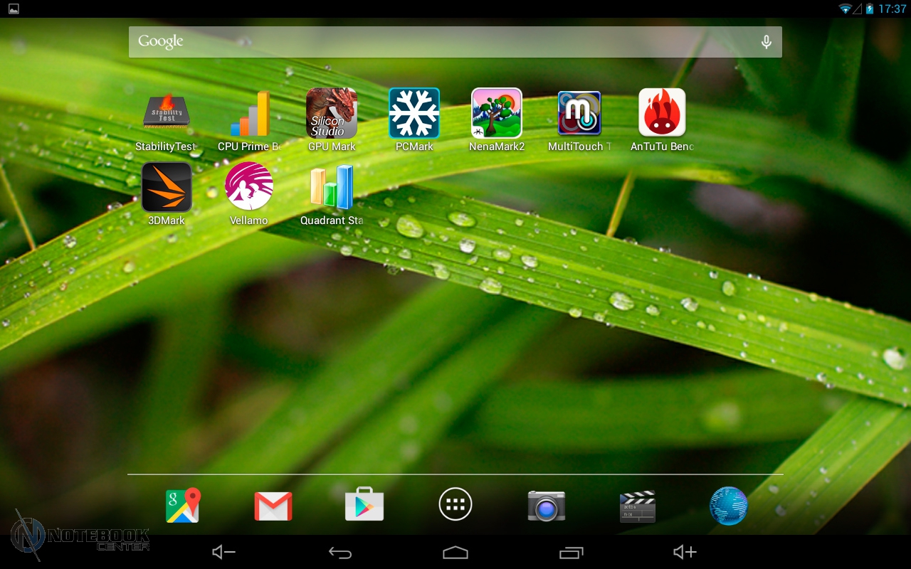
Task: Start voice search with microphone
Action: [x=766, y=42]
